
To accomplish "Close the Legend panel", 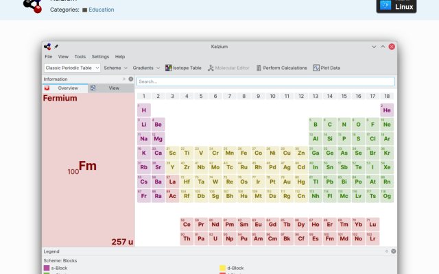I will pos(393,251).
